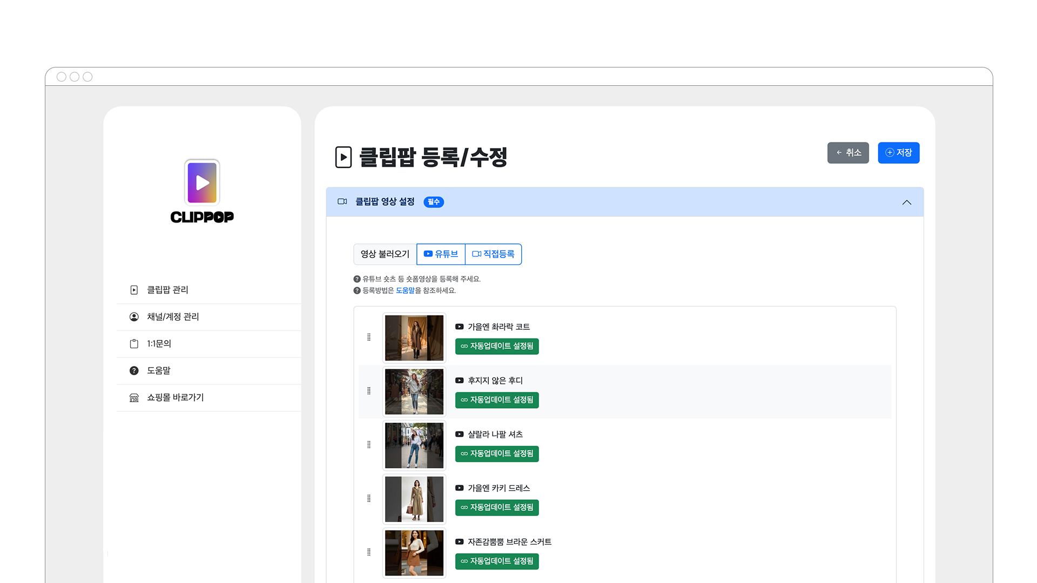Click the 후지지 않은 후디 video thumbnail
The height and width of the screenshot is (583, 1037).
pos(414,391)
